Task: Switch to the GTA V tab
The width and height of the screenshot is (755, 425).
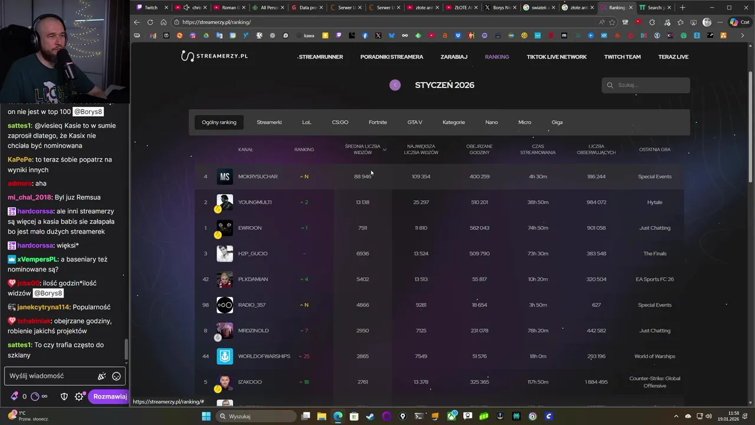Action: pos(415,122)
